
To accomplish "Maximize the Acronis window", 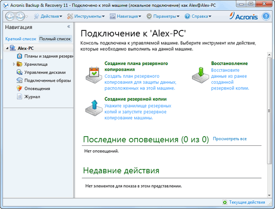I will (x=251, y=4).
